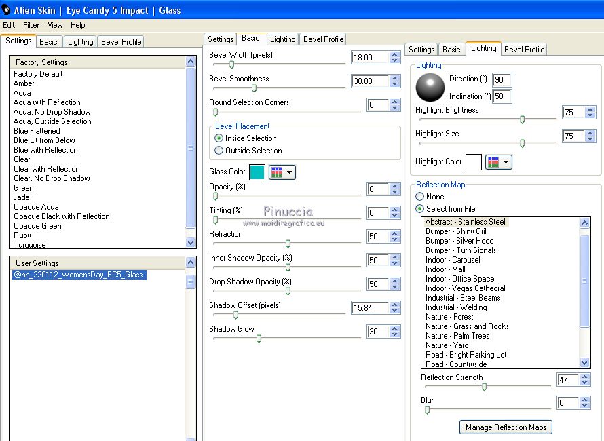Click the Bevel Width value field
Screen dimensions: 604x441
click(370, 58)
